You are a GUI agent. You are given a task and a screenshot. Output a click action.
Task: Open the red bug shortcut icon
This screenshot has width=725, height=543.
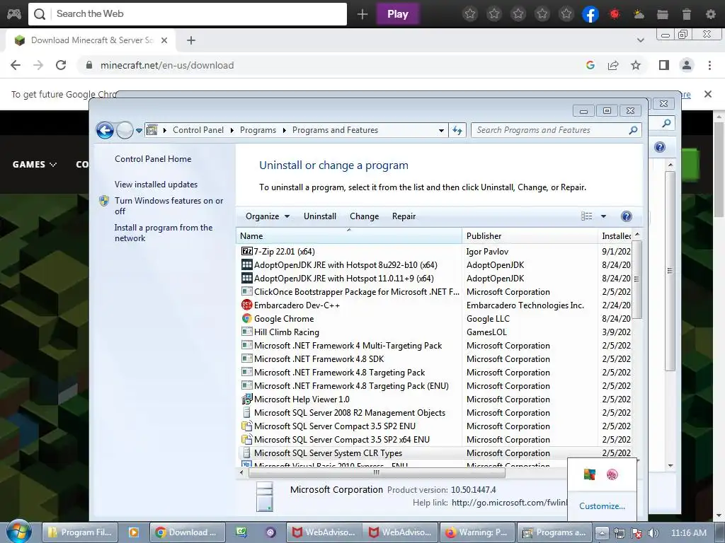tap(615, 14)
